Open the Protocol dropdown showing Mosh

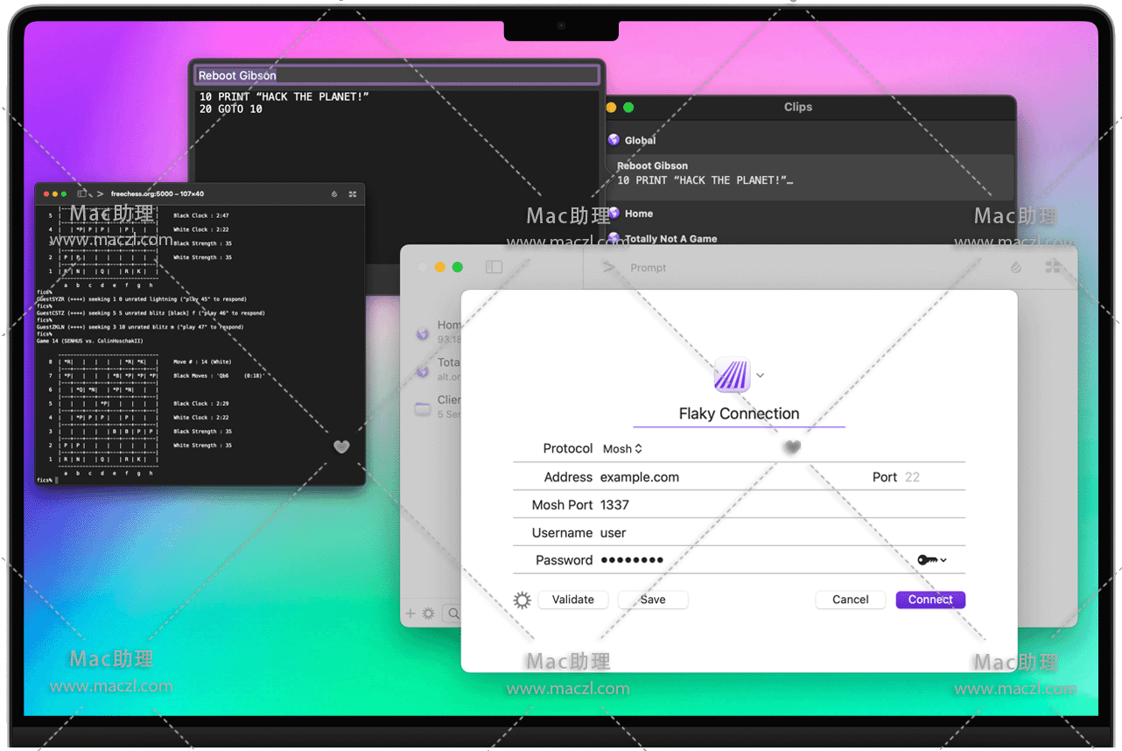[622, 449]
